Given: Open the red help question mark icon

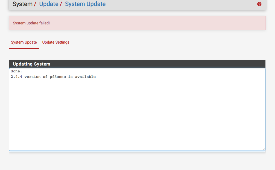Looking at the screenshot, I should click(259, 4).
